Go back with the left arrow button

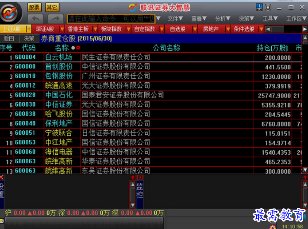[35, 19]
